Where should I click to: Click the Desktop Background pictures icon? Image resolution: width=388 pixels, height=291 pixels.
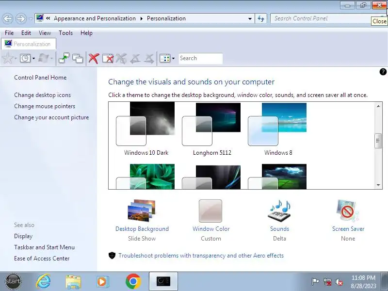click(x=142, y=210)
